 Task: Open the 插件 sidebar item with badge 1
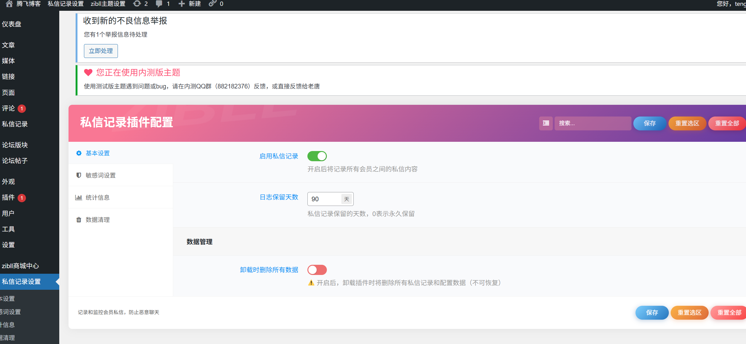(x=8, y=198)
